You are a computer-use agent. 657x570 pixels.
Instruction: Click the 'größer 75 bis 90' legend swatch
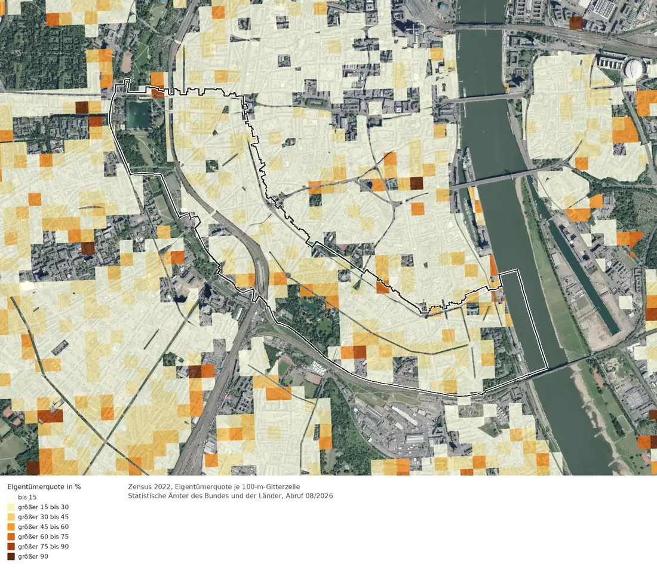click(x=11, y=547)
